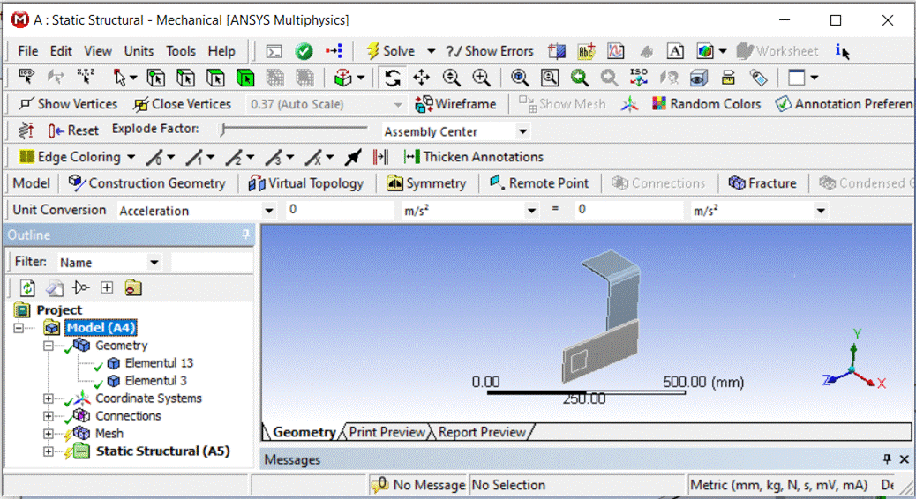The width and height of the screenshot is (916, 499).
Task: Enable the Edge selection filter
Action: pos(186,77)
